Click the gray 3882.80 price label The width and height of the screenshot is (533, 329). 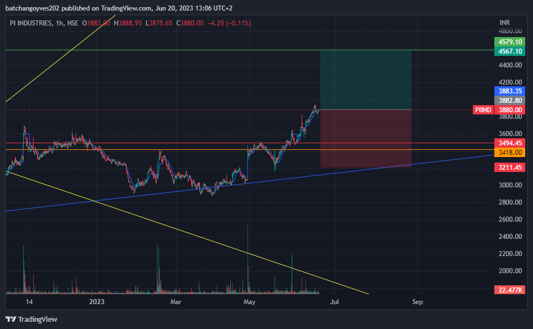click(510, 101)
